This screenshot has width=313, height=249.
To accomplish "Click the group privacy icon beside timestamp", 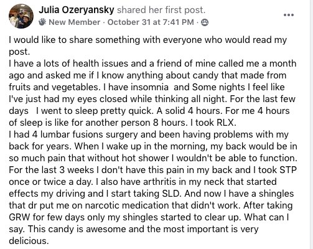I will 205,22.
